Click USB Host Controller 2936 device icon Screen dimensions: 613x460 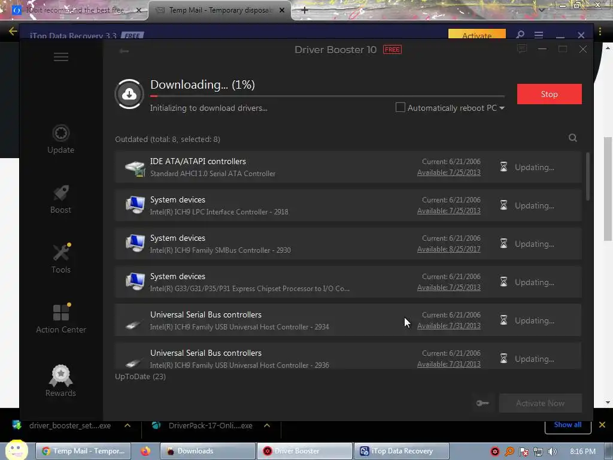pyautogui.click(x=133, y=363)
